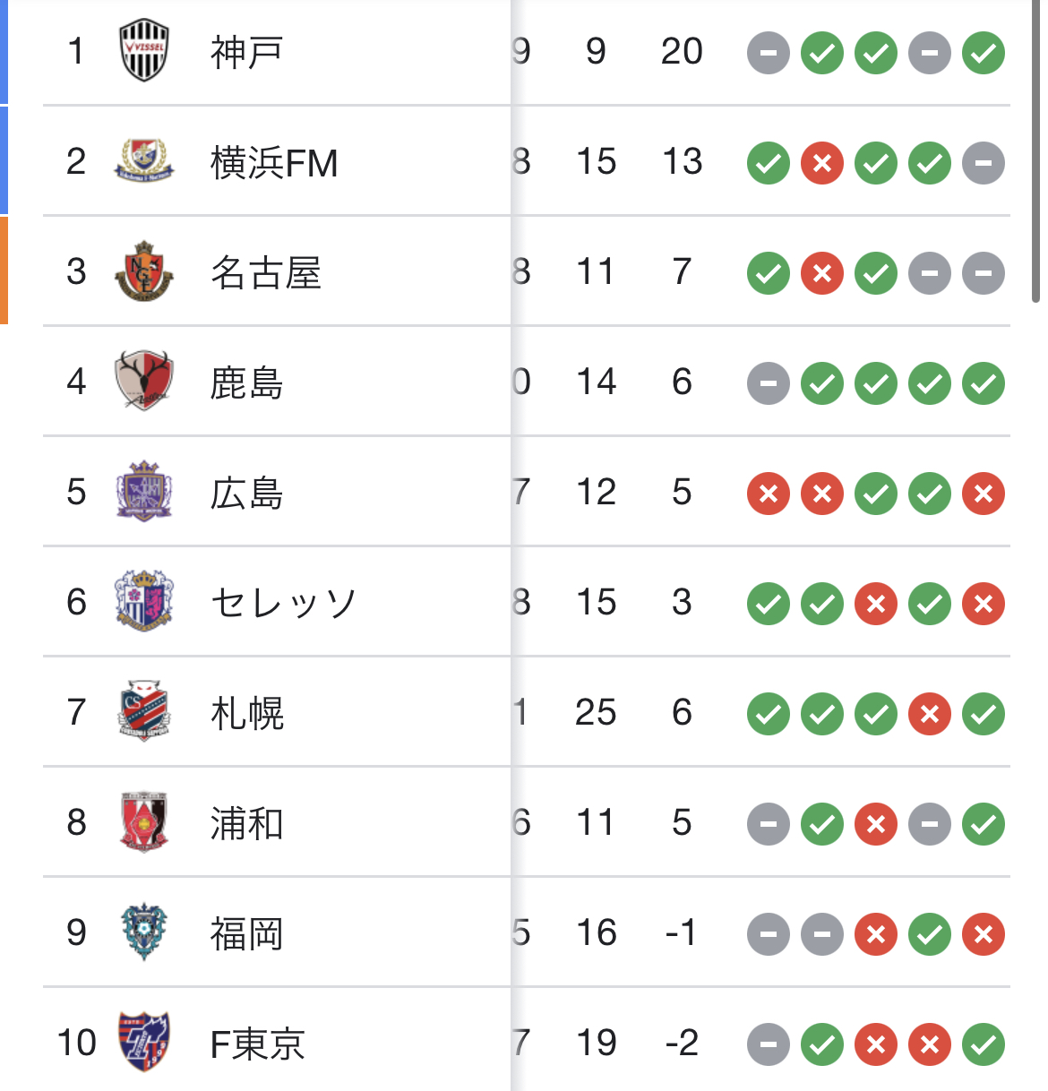The height and width of the screenshot is (1091, 1048).
Task: Select the セレッソ team name
Action: pyautogui.click(x=283, y=603)
